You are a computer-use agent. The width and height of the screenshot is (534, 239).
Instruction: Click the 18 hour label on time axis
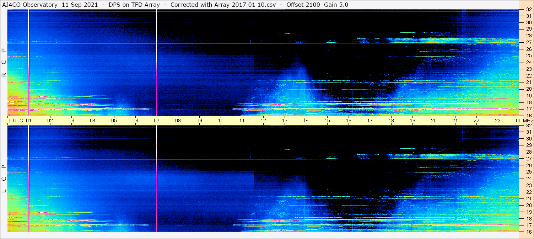pos(391,121)
